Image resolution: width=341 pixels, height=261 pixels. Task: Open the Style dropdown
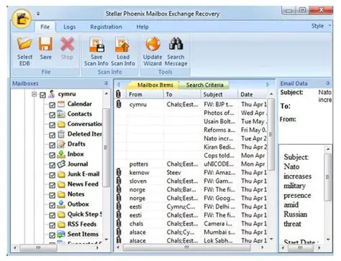(x=321, y=26)
